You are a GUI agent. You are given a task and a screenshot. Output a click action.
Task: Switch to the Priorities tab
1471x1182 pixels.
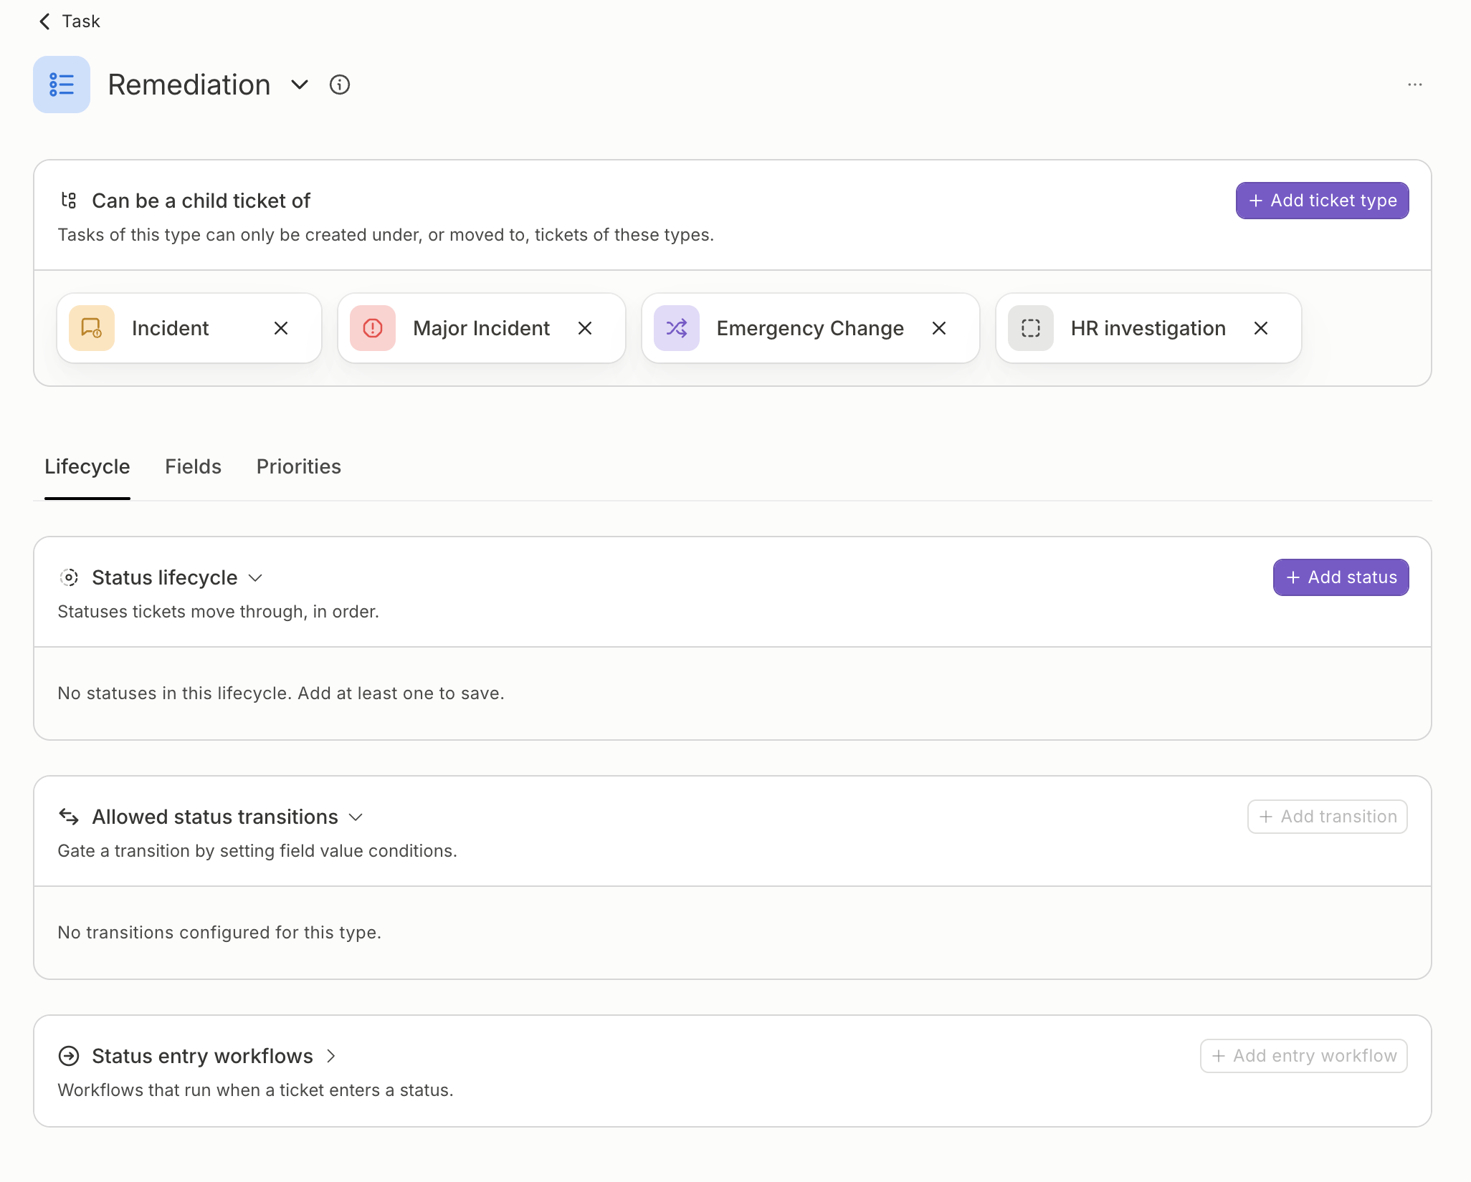299,467
